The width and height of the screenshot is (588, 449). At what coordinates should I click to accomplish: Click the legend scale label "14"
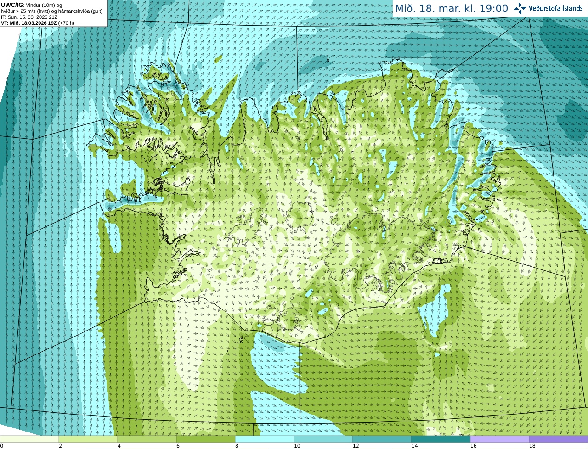pos(414,446)
